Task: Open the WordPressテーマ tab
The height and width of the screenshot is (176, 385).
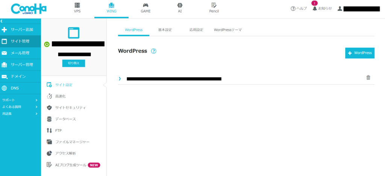Action: pyautogui.click(x=227, y=30)
